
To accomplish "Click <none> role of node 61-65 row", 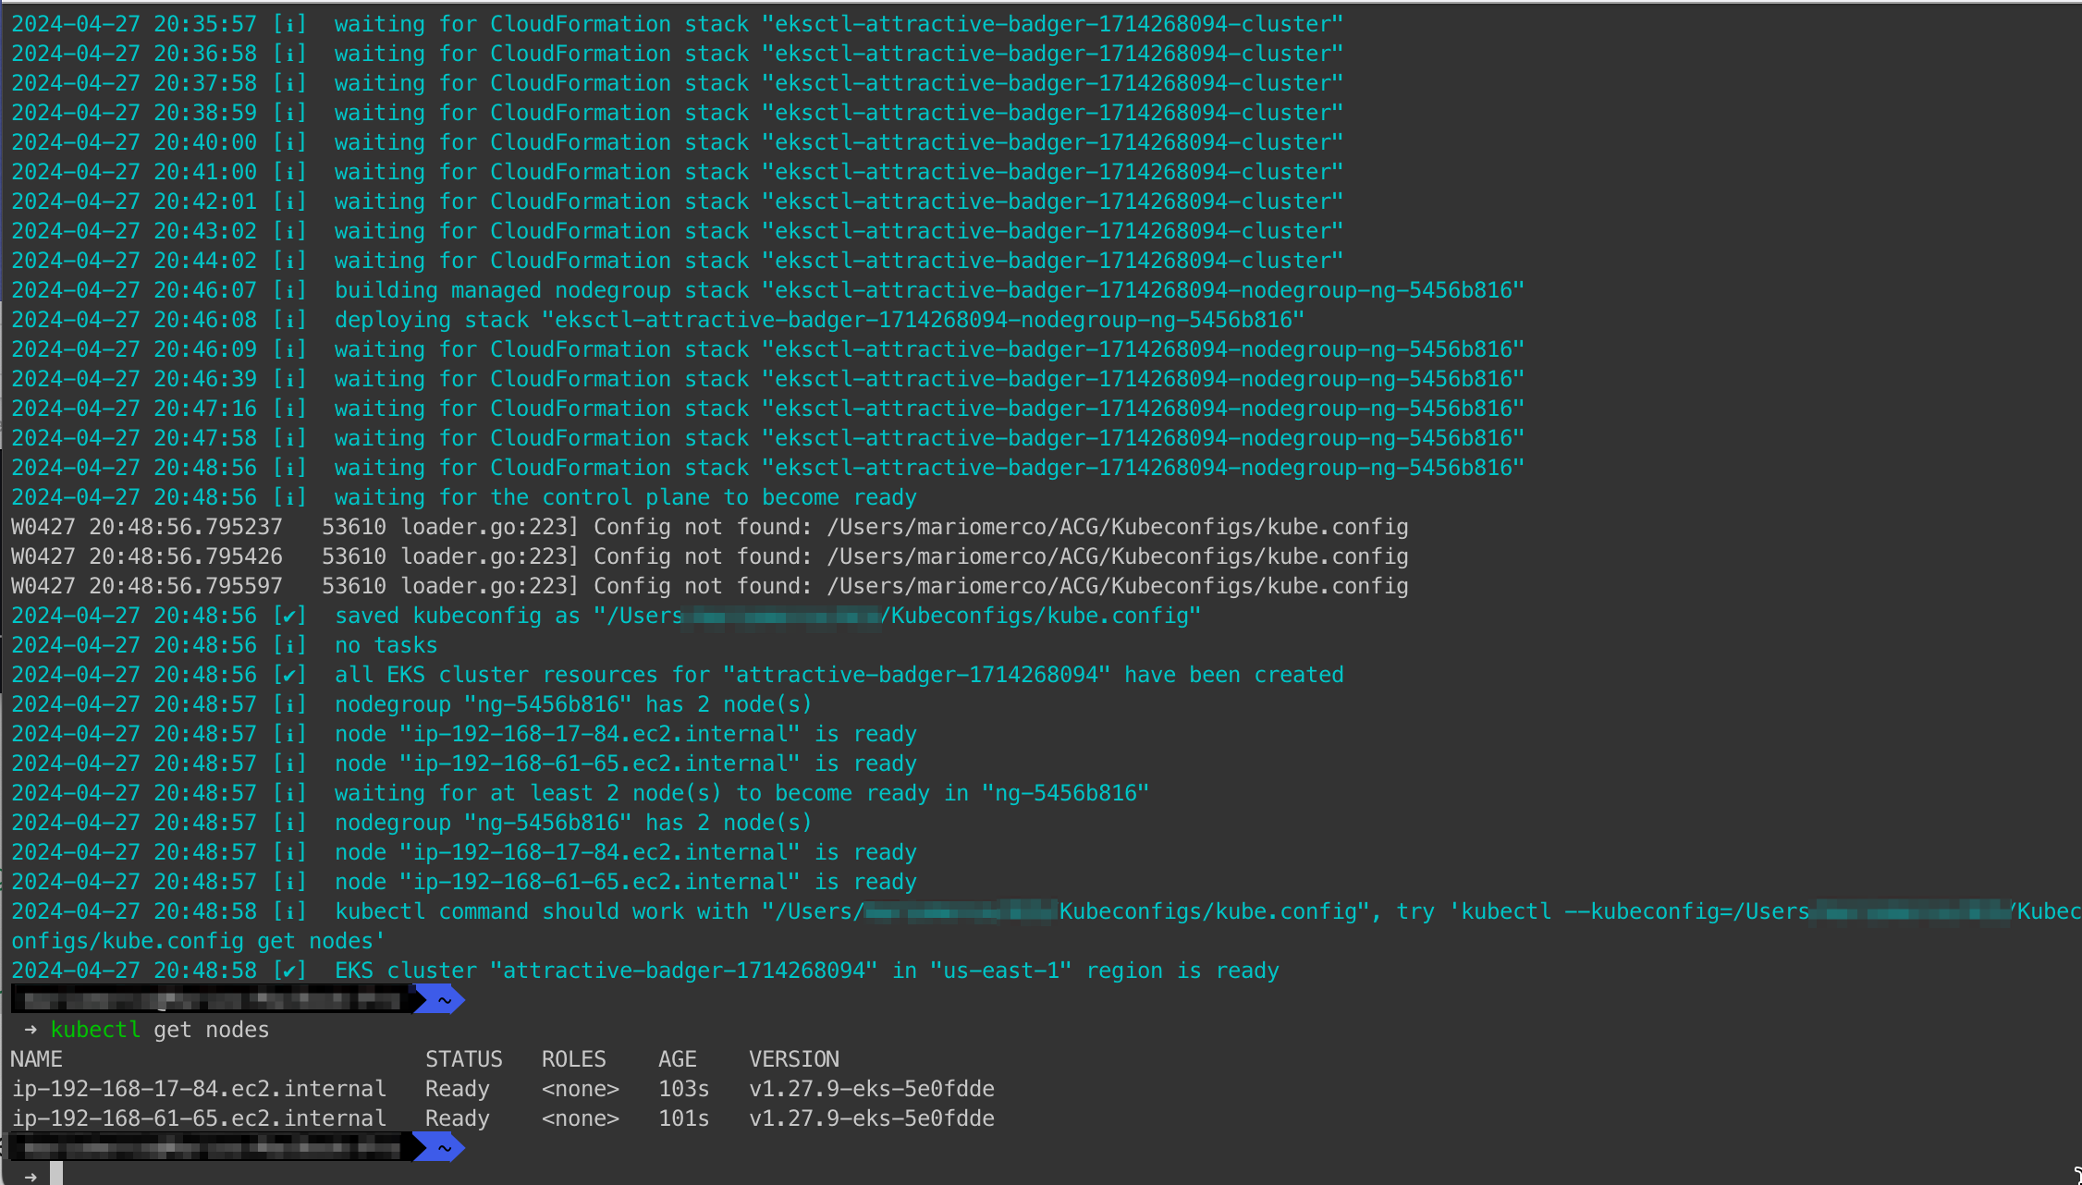I will point(581,1118).
